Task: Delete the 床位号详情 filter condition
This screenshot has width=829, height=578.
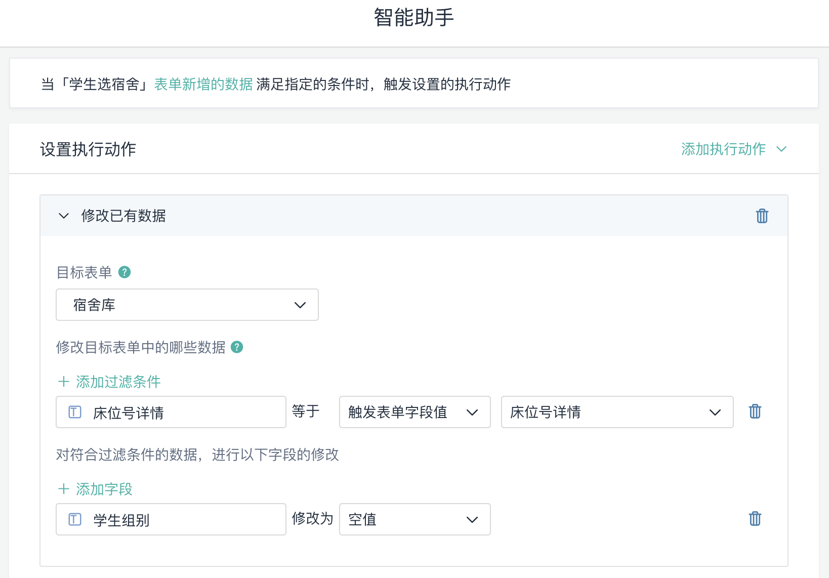Action: click(755, 411)
